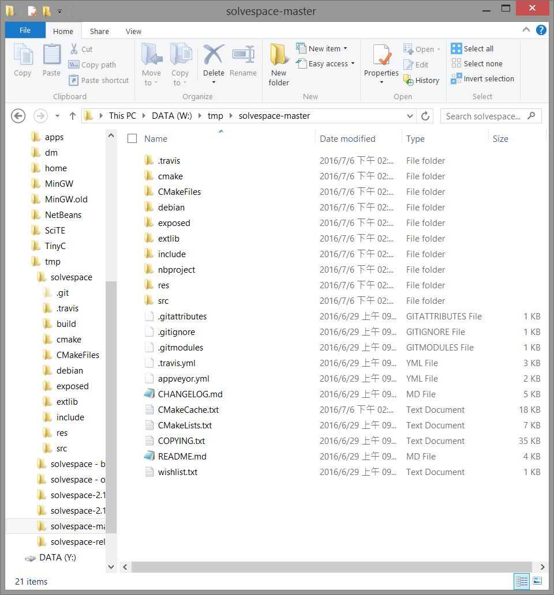Image resolution: width=554 pixels, height=595 pixels.
Task: Select the MinGW folder in navigation pane
Action: (59, 184)
